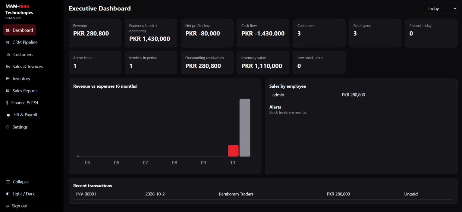Click the Inventory box icon
Viewport: 462px width, 212px height.
8,79
